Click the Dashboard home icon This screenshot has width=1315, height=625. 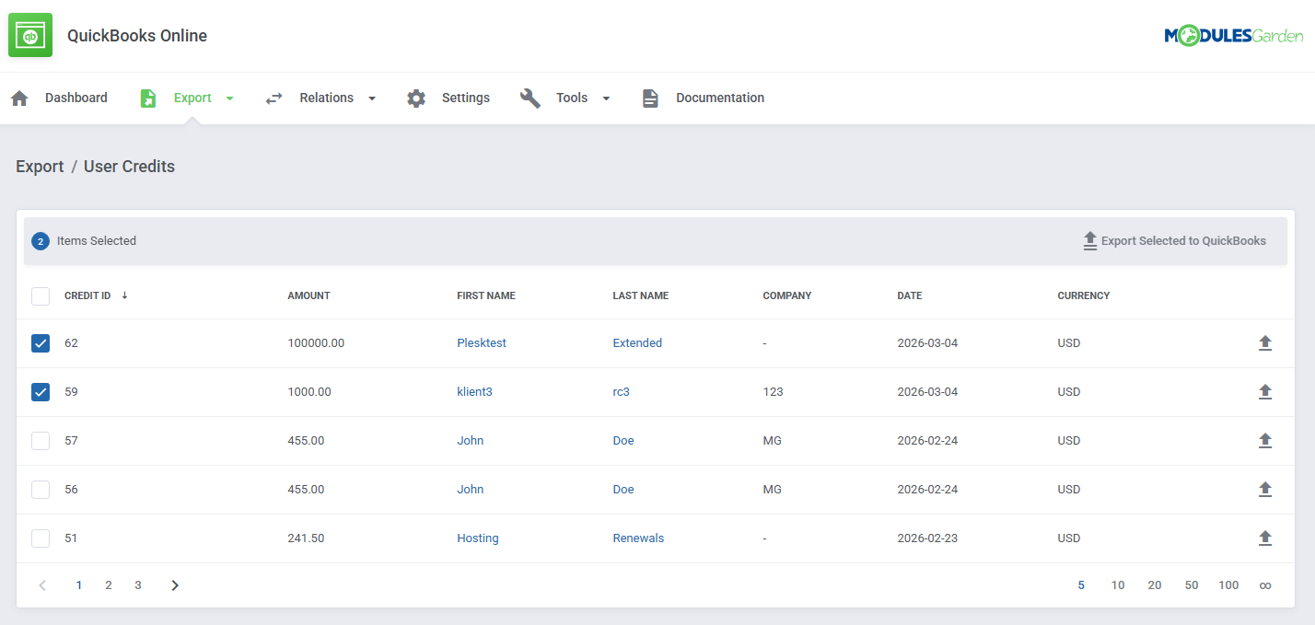point(19,98)
